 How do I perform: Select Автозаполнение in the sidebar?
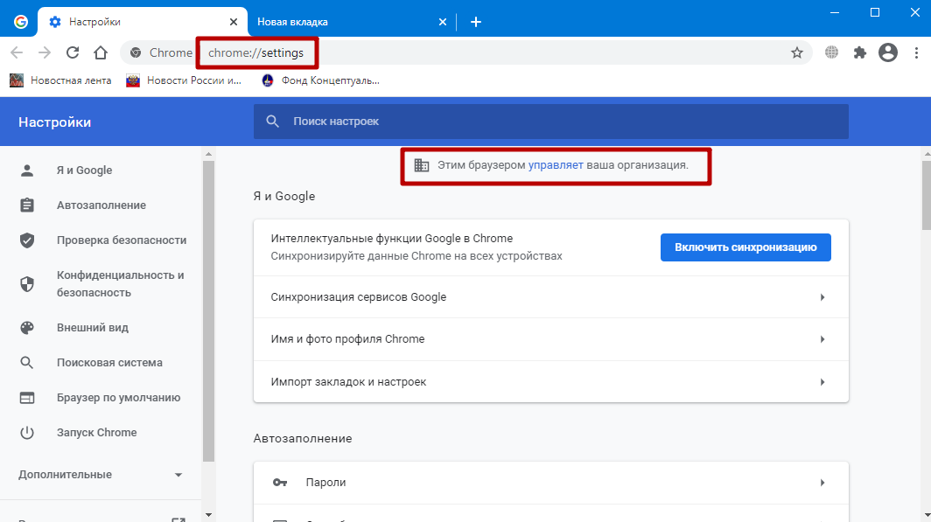[101, 205]
